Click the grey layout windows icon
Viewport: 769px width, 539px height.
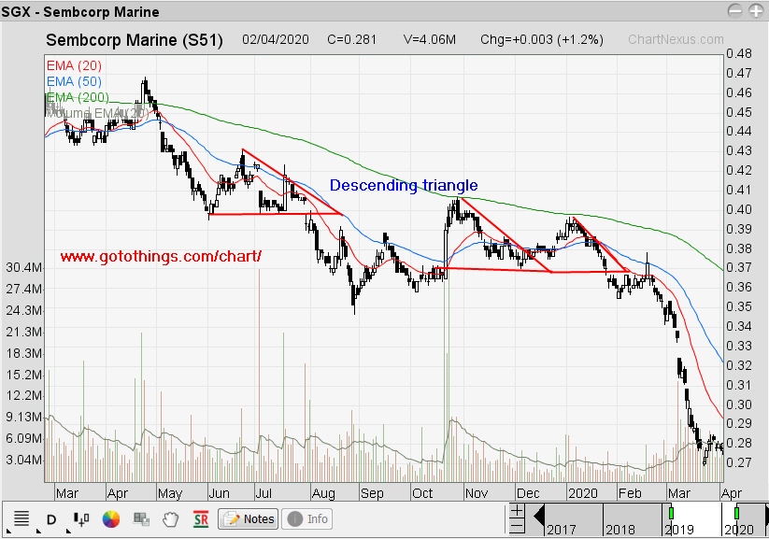141,518
